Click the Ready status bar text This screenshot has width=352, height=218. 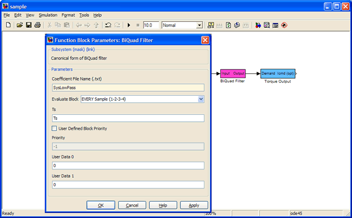8,213
